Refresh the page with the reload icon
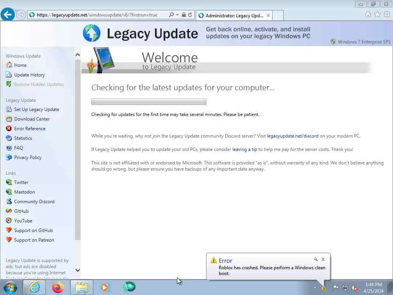The image size is (393, 295). coord(190,15)
